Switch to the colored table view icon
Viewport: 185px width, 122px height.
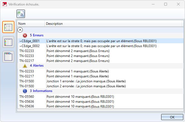[x=8, y=42]
